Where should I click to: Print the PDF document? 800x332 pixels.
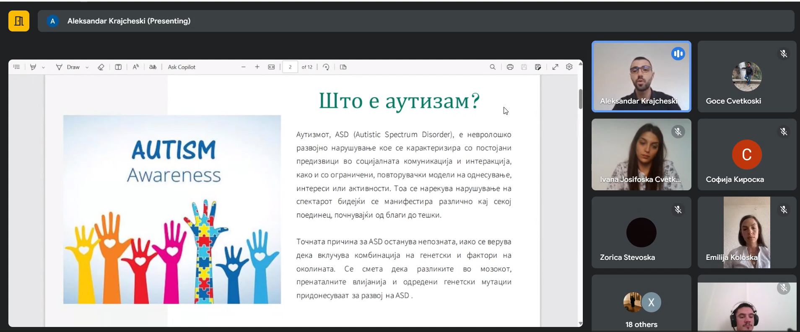click(510, 67)
